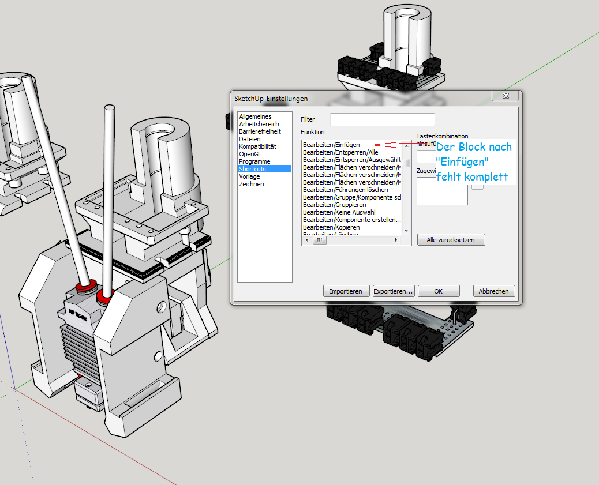Open the Zeichnen settings category
599x485 pixels.
(x=251, y=184)
